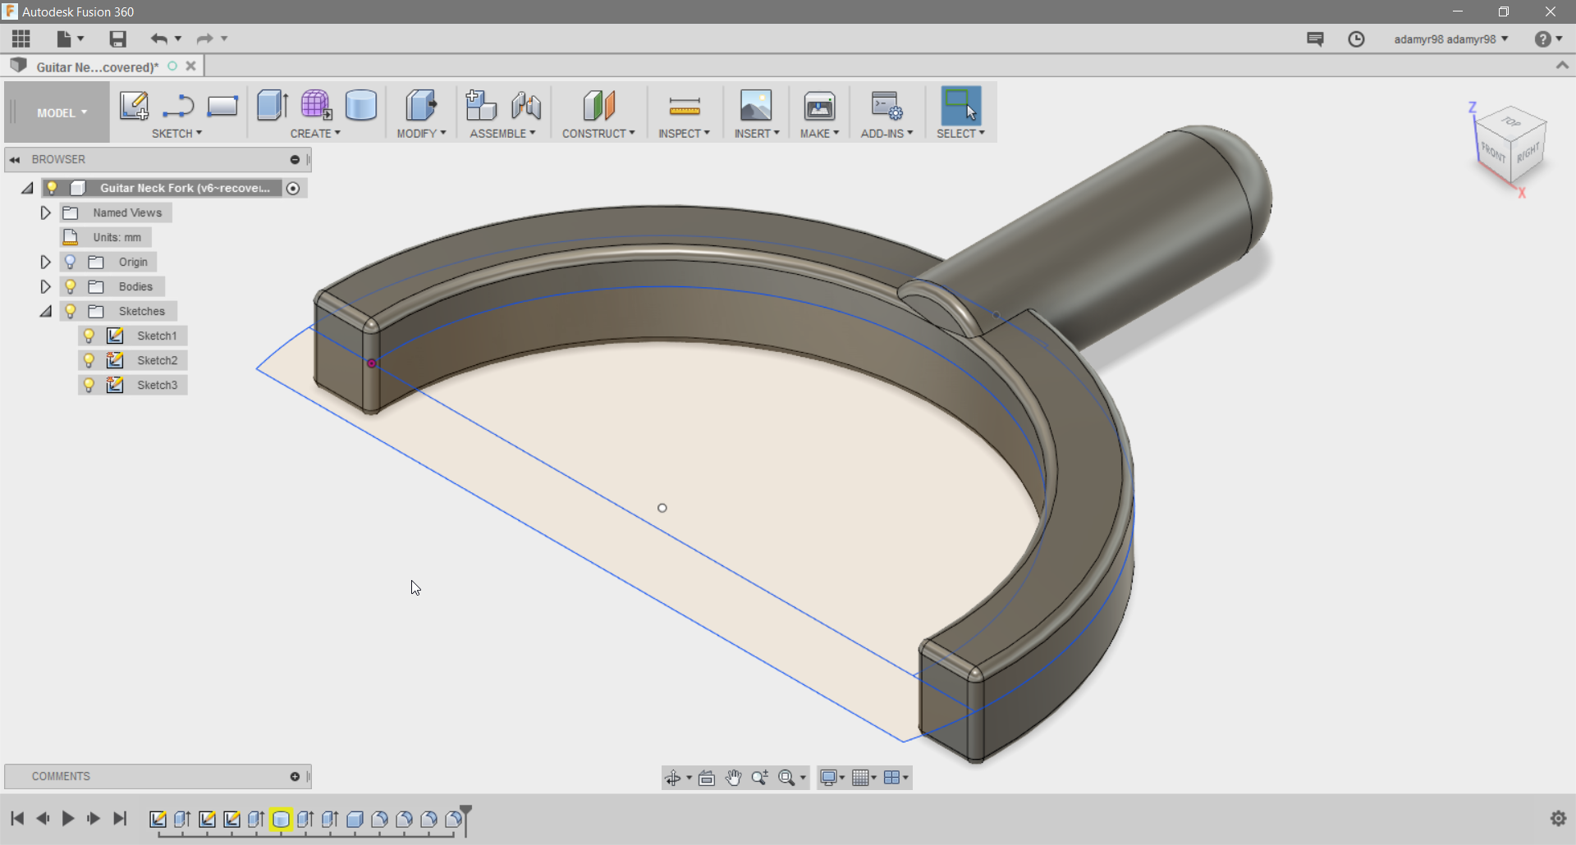Open the Display Settings dropdown arrow
Viewport: 1576px width, 845px height.
pos(842,777)
